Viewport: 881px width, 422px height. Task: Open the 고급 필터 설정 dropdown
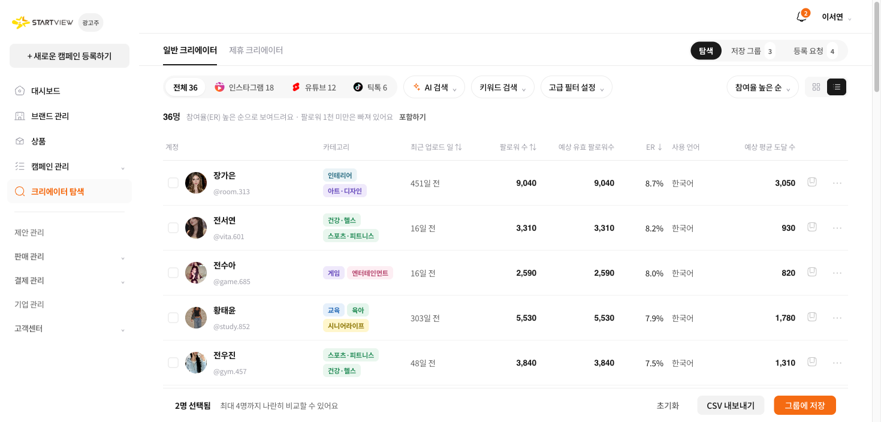pos(576,87)
